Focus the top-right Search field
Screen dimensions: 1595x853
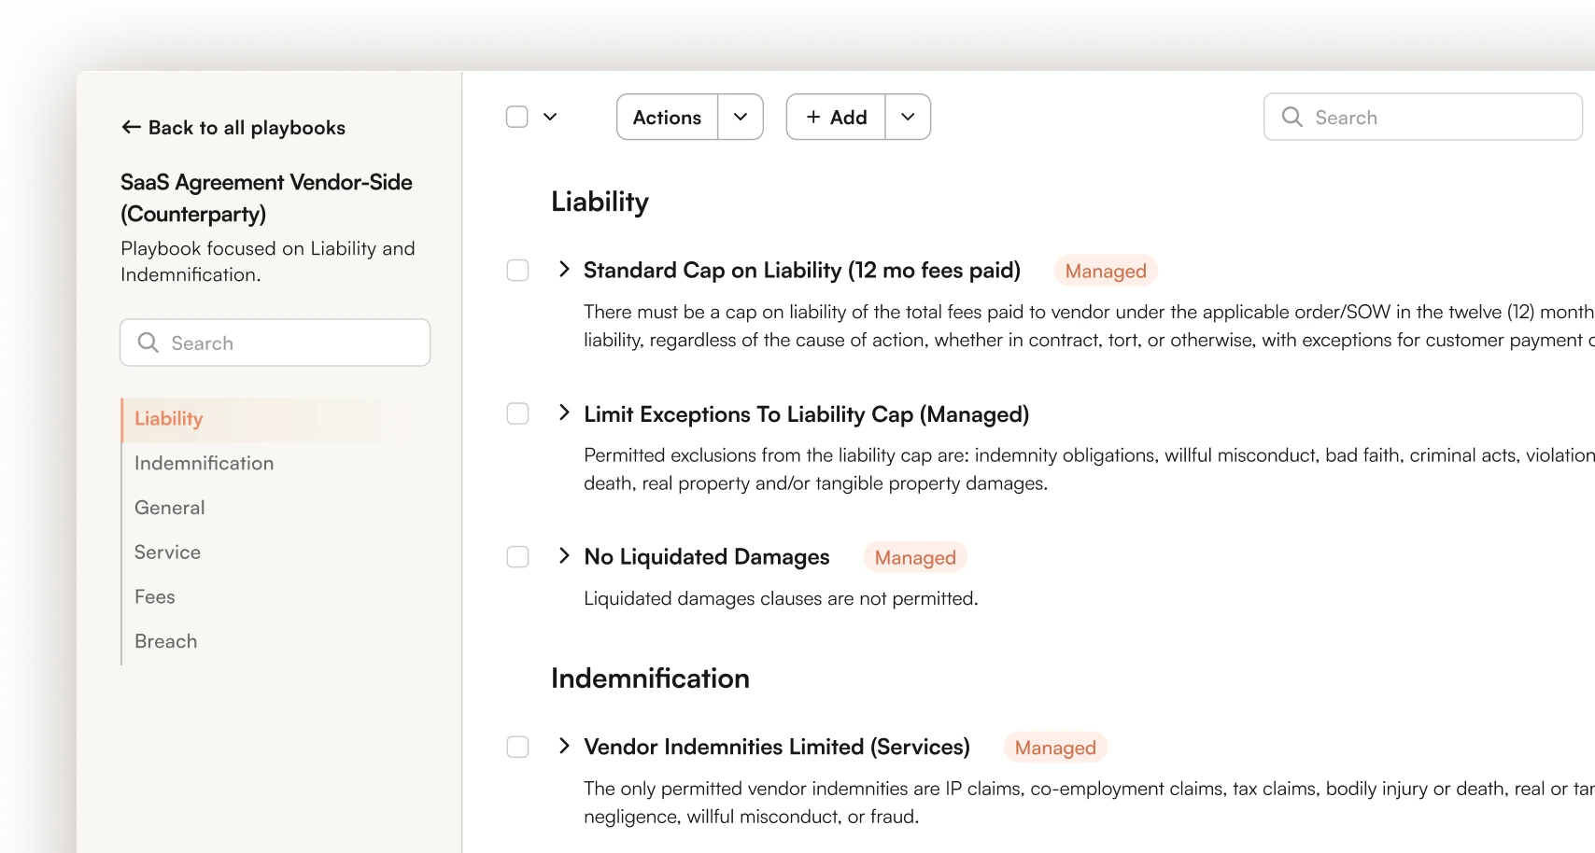pos(1423,117)
